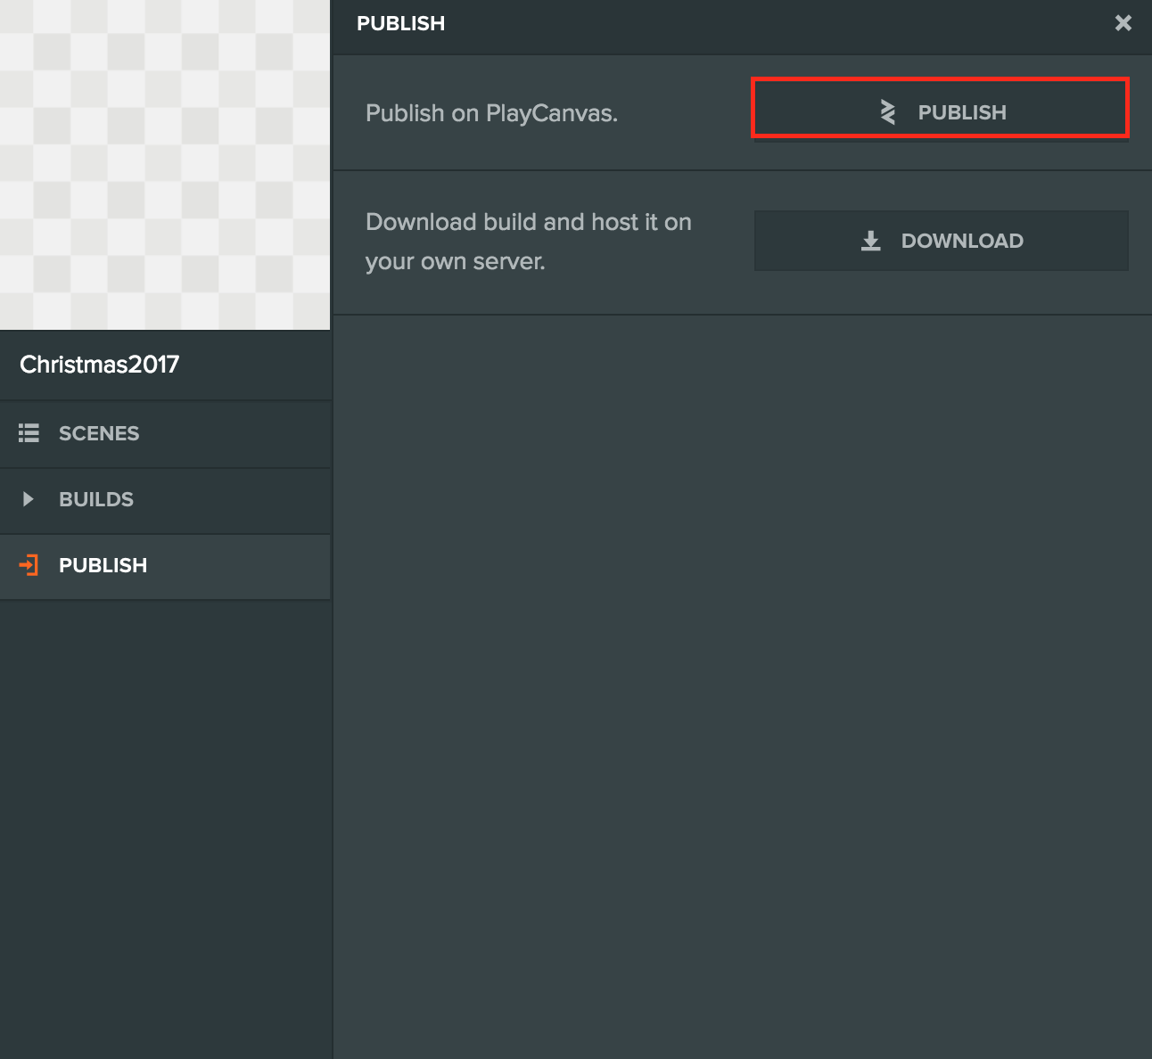This screenshot has width=1152, height=1059.
Task: Open the Scenes section in the sidebar
Action: tap(165, 434)
